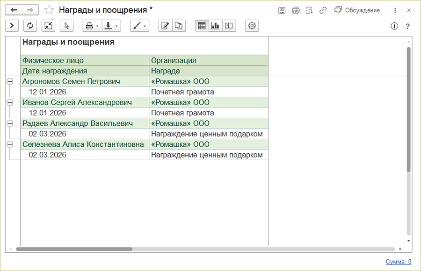Open the Обсуждение discussion panel
421x271 pixels.
357,10
